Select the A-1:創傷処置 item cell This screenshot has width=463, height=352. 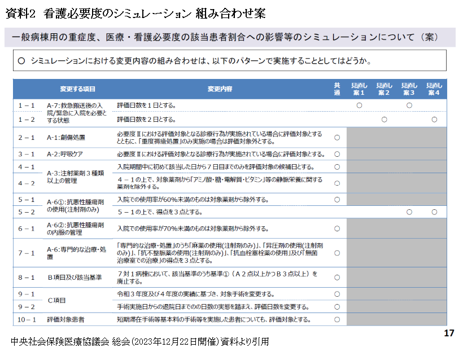click(x=66, y=138)
